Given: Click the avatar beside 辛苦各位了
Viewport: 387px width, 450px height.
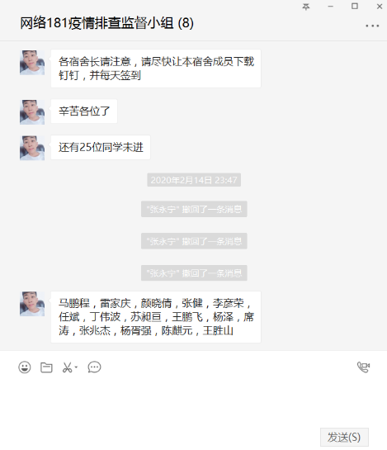Looking at the screenshot, I should coord(32,112).
